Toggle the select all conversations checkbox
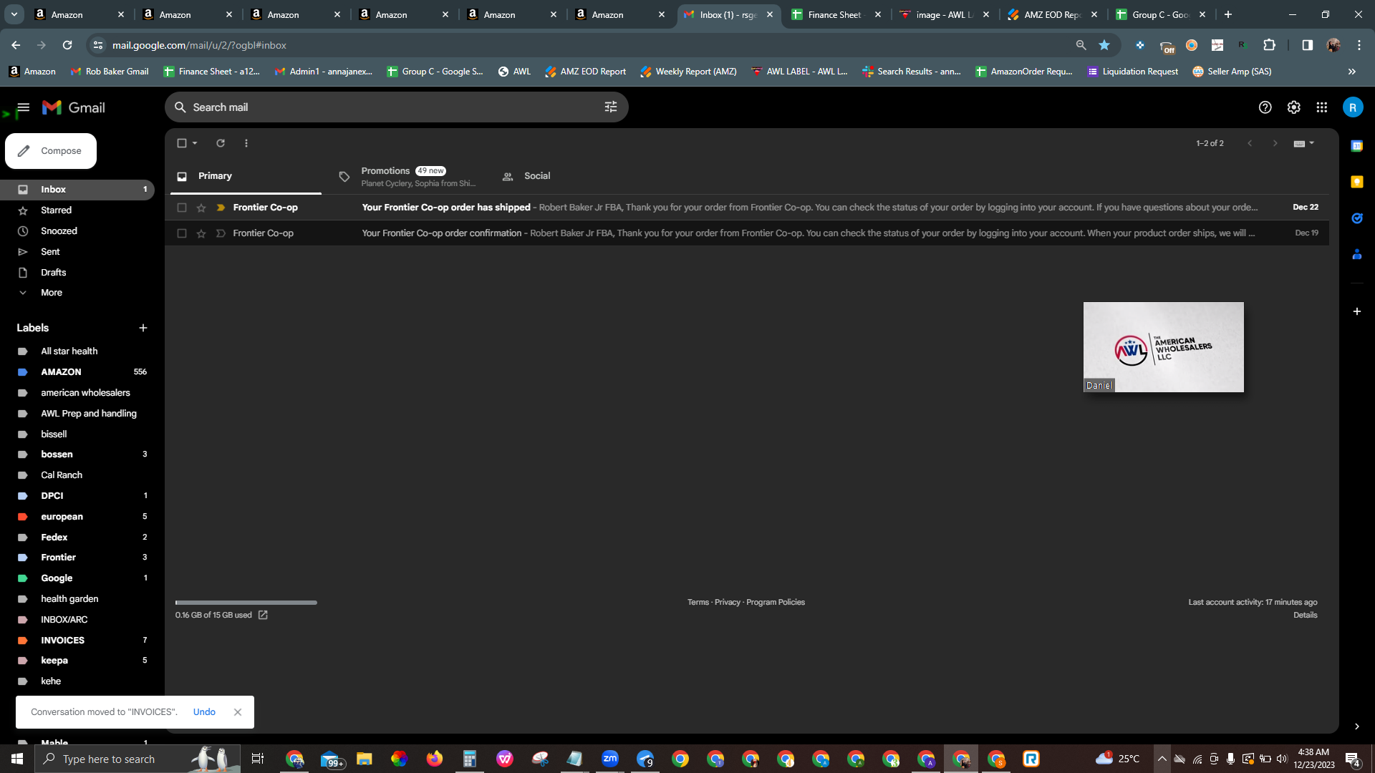The height and width of the screenshot is (773, 1375). [182, 143]
